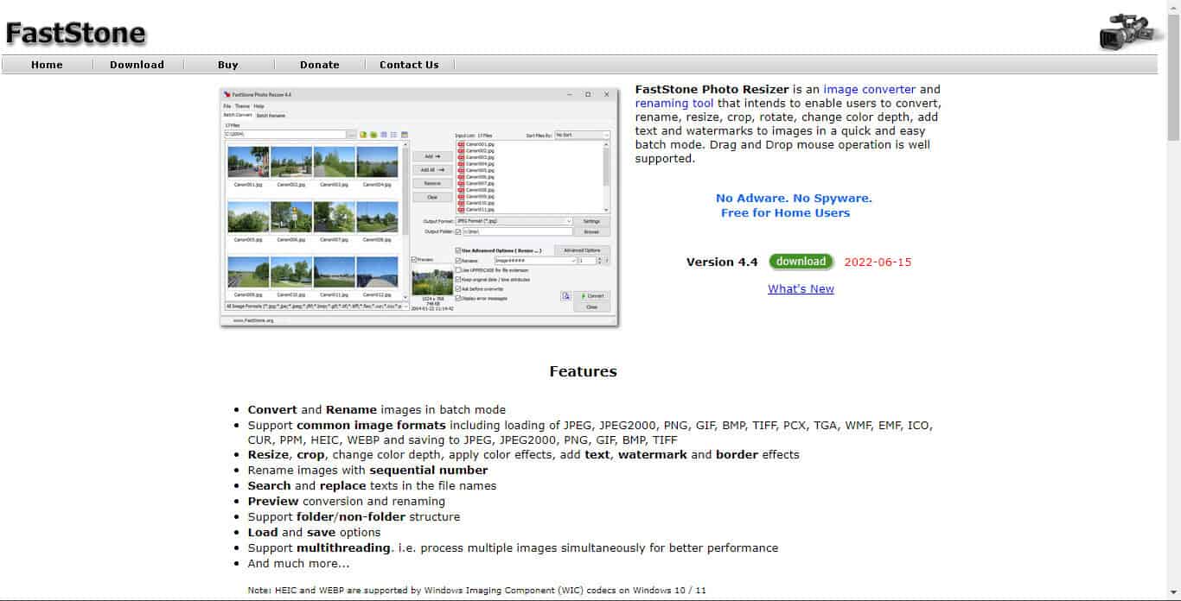
Task: Click the 'Support common image formats' bullet
Action: (x=590, y=433)
